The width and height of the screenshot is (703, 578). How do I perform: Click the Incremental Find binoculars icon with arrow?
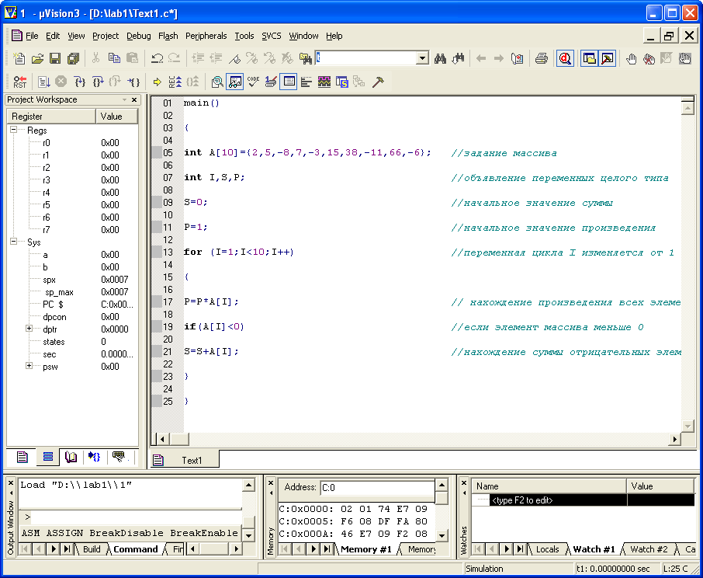[459, 58]
